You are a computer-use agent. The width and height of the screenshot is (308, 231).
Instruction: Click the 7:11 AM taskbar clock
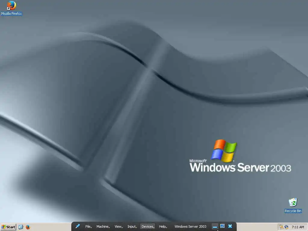[298, 227]
